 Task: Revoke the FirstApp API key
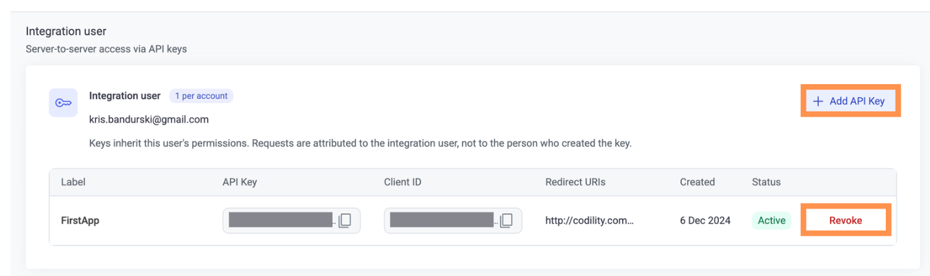(846, 221)
